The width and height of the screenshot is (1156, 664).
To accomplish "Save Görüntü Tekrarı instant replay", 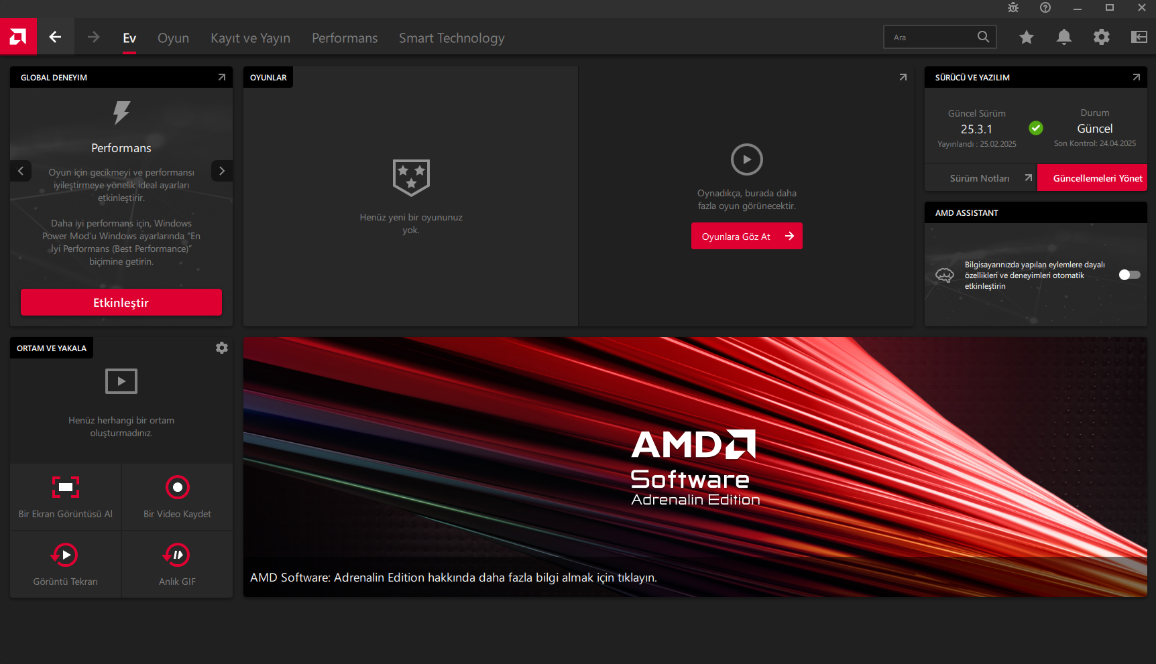I will pyautogui.click(x=66, y=564).
